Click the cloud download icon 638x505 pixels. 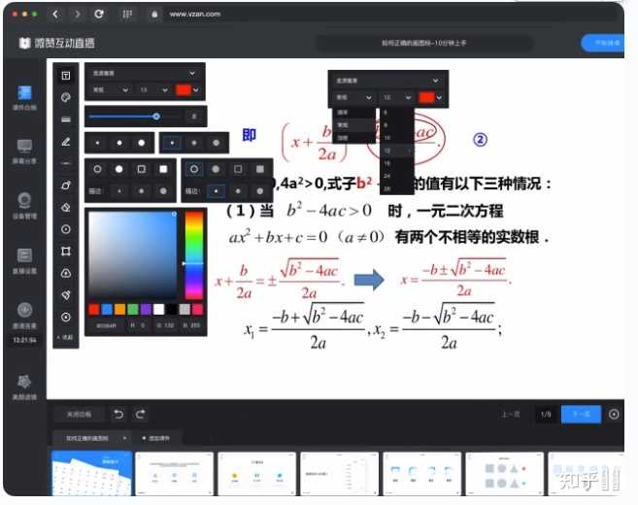click(65, 273)
